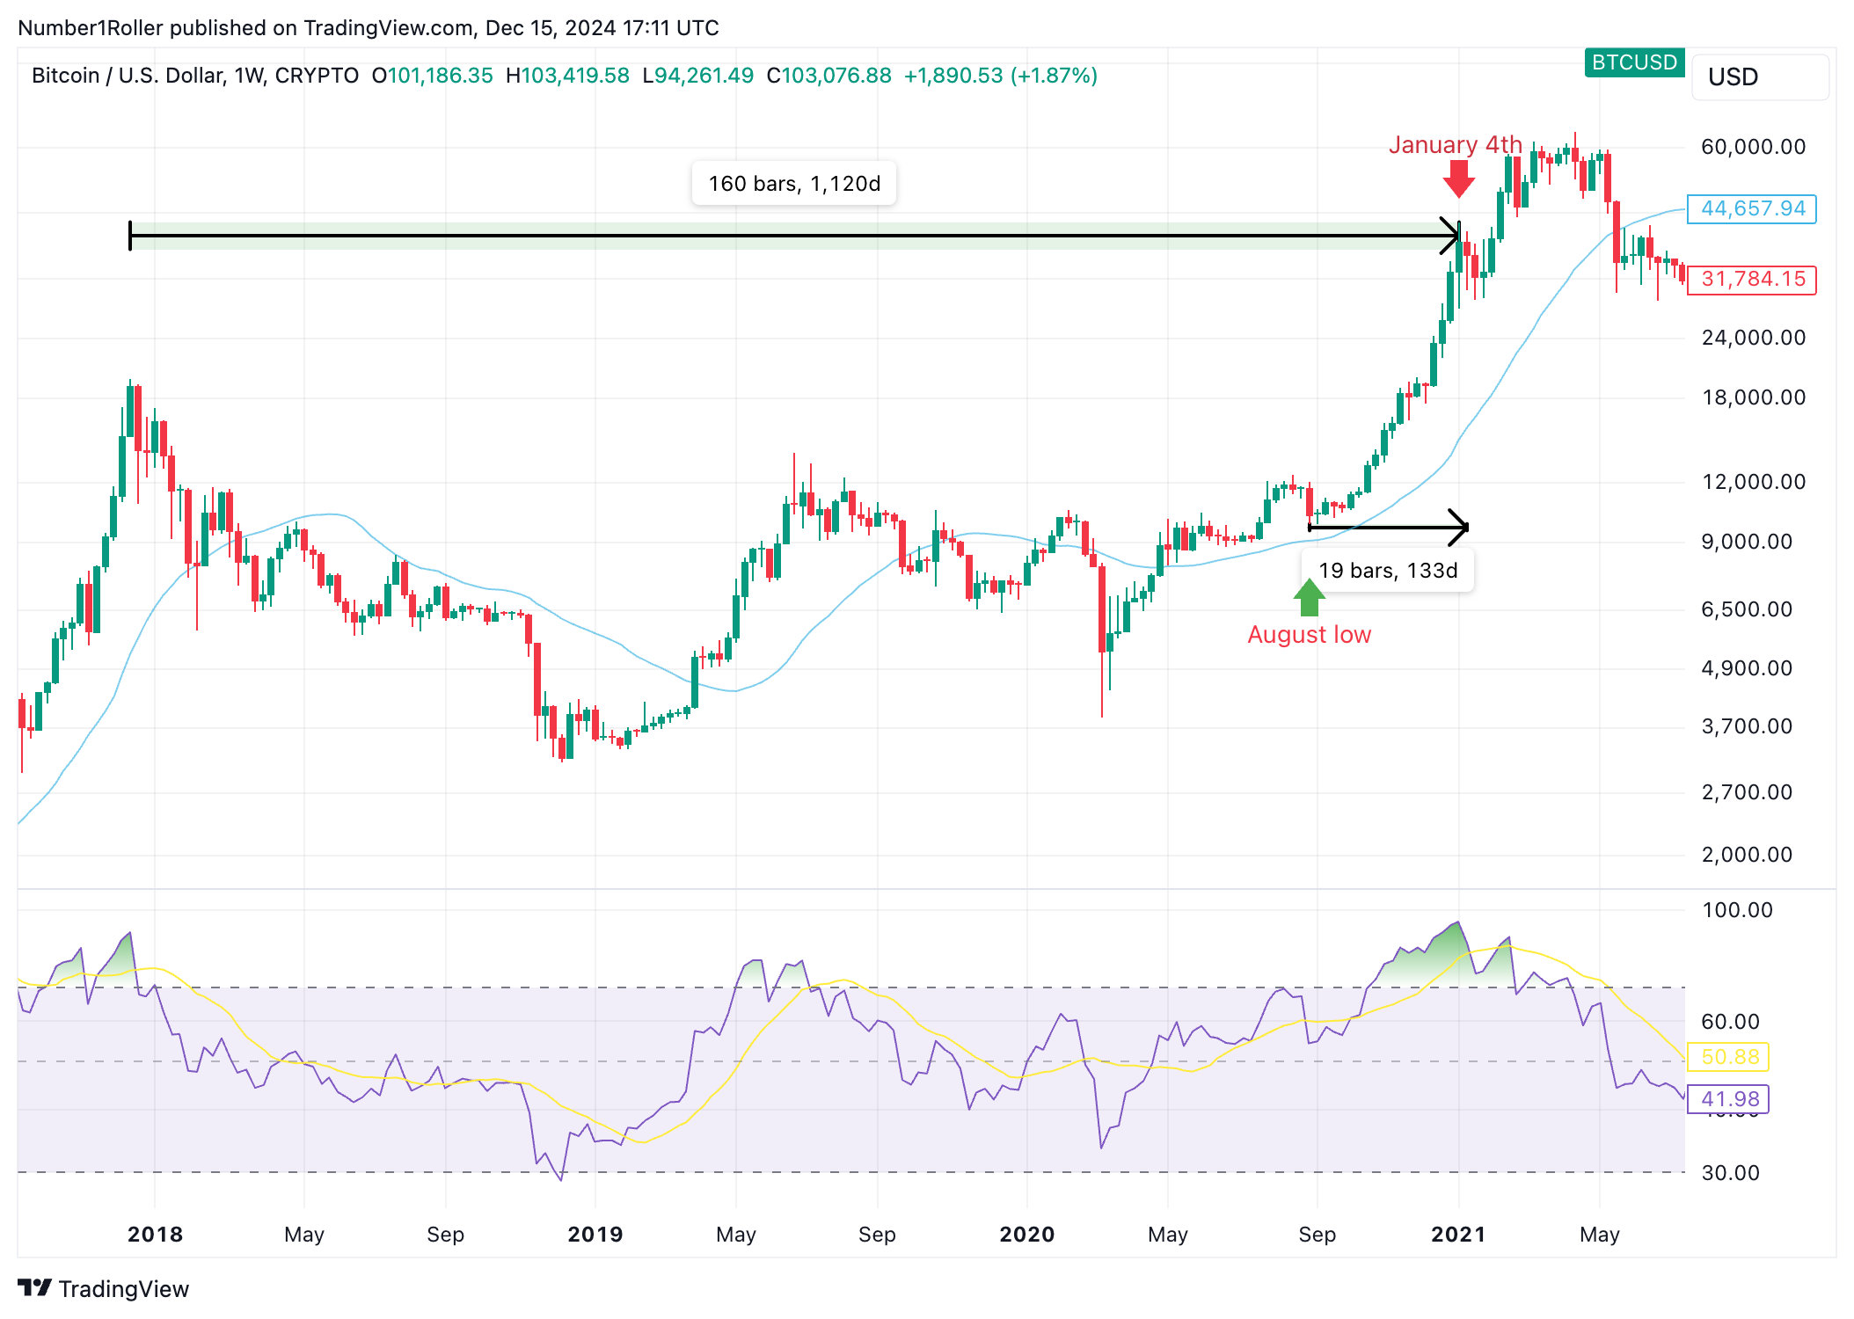Click the BTCUSD green symbol badge
The width and height of the screenshot is (1854, 1319).
(1634, 62)
